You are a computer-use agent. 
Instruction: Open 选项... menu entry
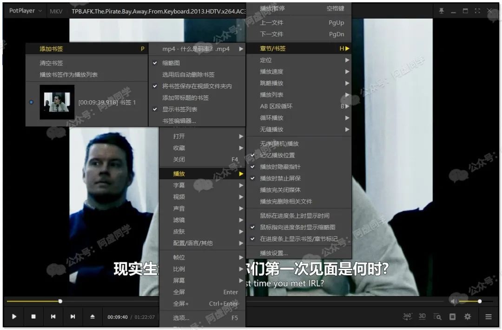202,318
